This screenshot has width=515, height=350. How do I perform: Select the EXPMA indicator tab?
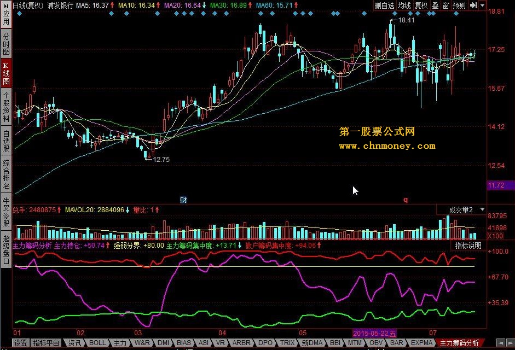click(422, 343)
